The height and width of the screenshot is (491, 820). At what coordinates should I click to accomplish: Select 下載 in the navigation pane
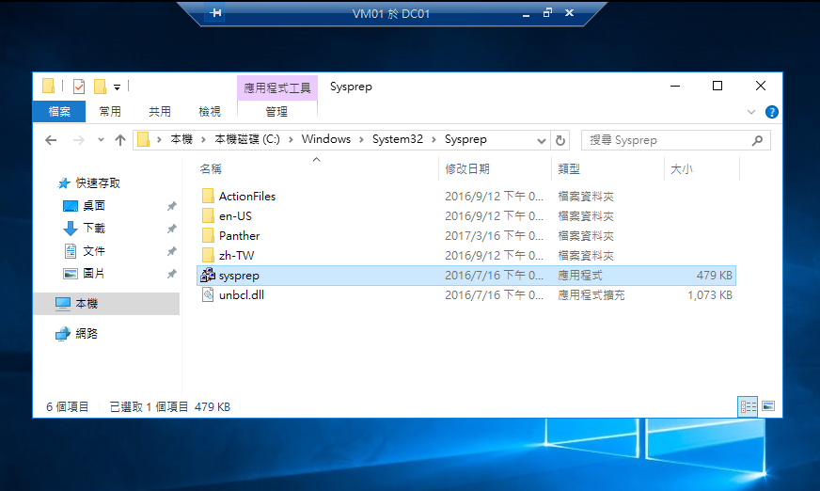[x=94, y=228]
